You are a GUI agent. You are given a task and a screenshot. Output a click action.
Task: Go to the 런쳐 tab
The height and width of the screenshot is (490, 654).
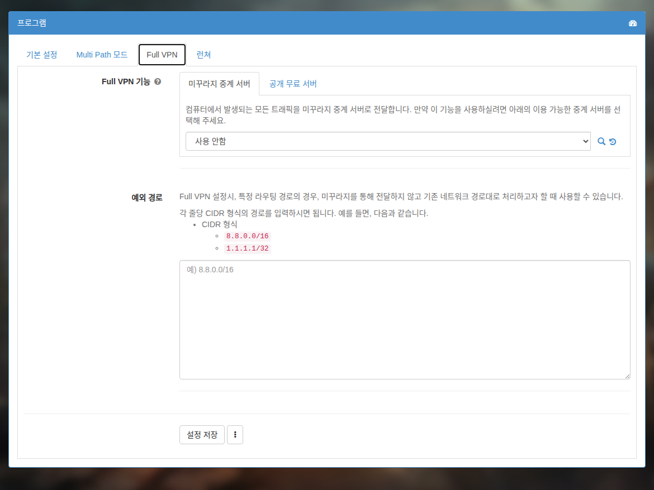(203, 55)
